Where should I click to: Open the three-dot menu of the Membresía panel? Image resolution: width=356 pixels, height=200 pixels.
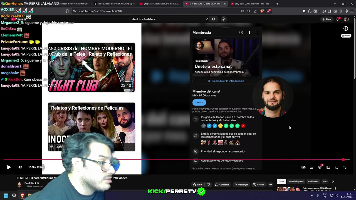coord(249,32)
